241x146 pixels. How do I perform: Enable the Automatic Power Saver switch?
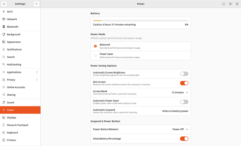[184, 102]
